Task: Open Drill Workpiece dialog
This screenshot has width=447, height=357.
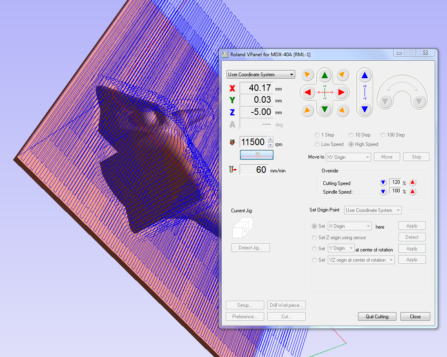Action: pyautogui.click(x=287, y=305)
